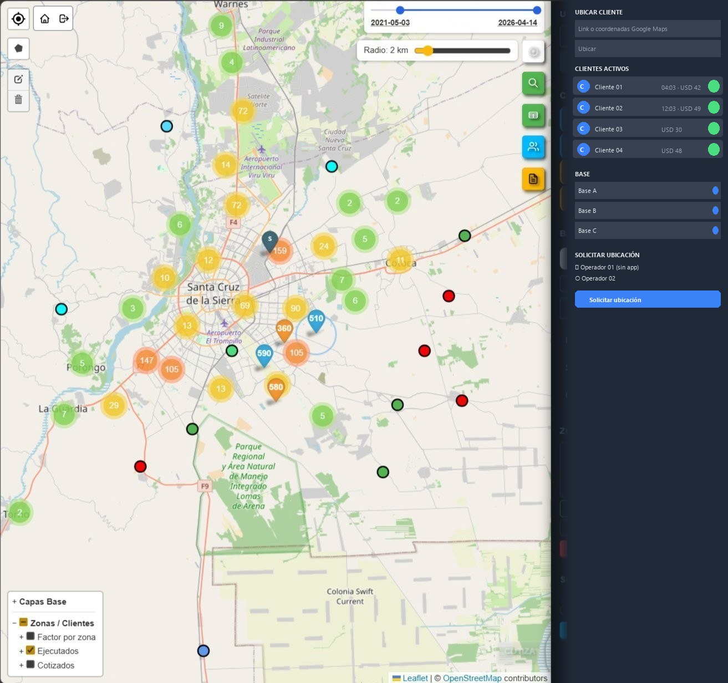Click the blue dot near Colonia Swift Current
Image resolution: width=728 pixels, height=683 pixels.
pos(203,651)
